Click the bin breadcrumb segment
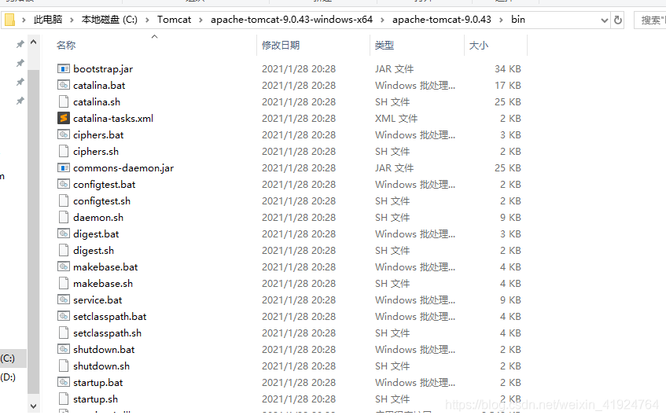The width and height of the screenshot is (666, 419). [x=517, y=20]
